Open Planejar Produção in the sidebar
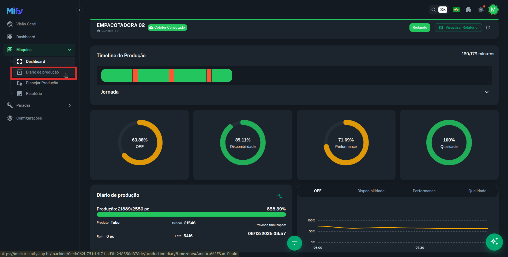 42,83
